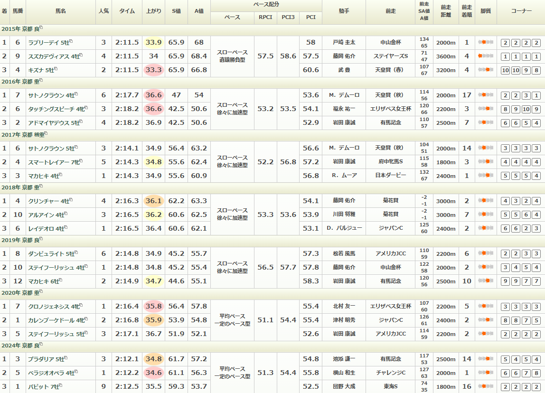This screenshot has width=545, height=393.
Task: Click the running-style arrow icon in プラダリア's row
Action: (x=485, y=359)
